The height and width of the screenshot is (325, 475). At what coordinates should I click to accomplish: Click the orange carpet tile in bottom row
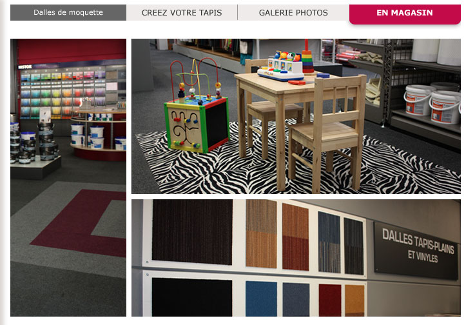click(x=354, y=300)
